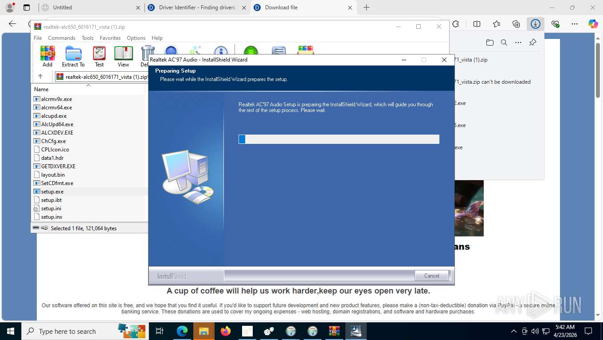Open the Tools menu in WinRAR
Screen dimensions: 603x340
click(87, 38)
